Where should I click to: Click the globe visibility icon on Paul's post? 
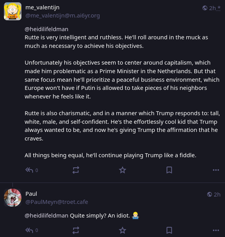point(210,194)
